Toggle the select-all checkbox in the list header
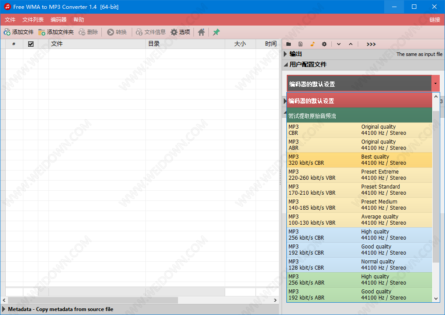The height and width of the screenshot is (315, 445). pyautogui.click(x=31, y=44)
